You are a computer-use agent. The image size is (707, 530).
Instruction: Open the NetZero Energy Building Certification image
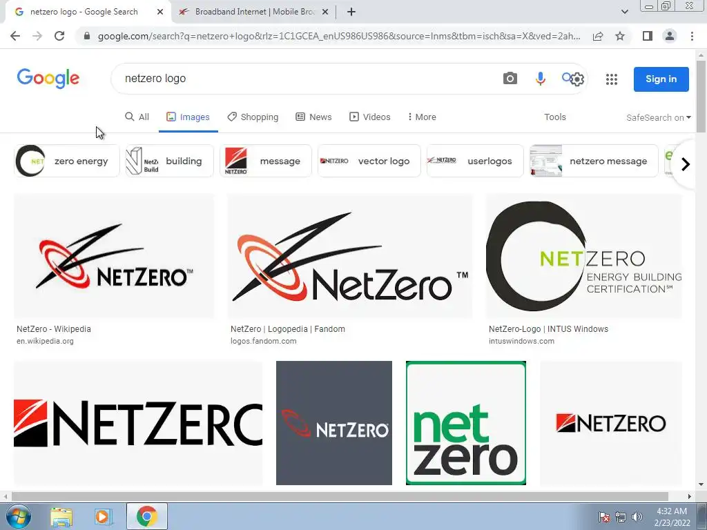pos(584,256)
